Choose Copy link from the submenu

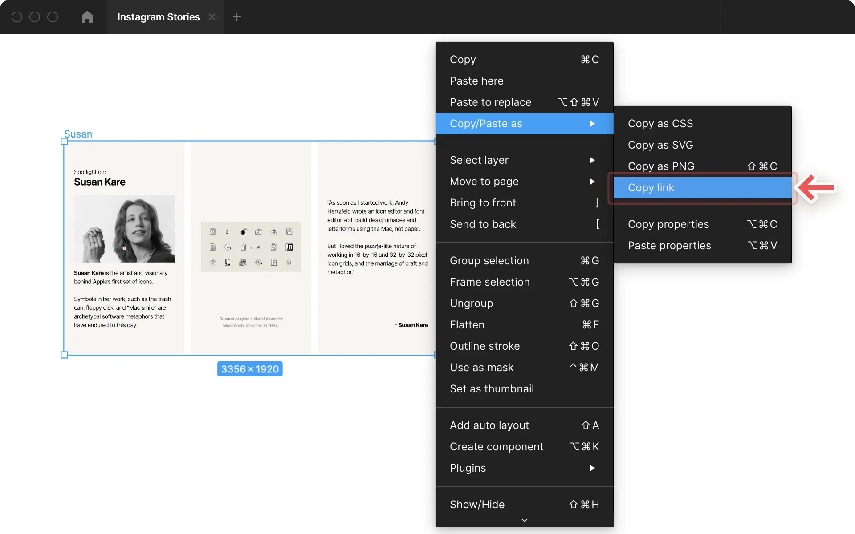pos(651,187)
